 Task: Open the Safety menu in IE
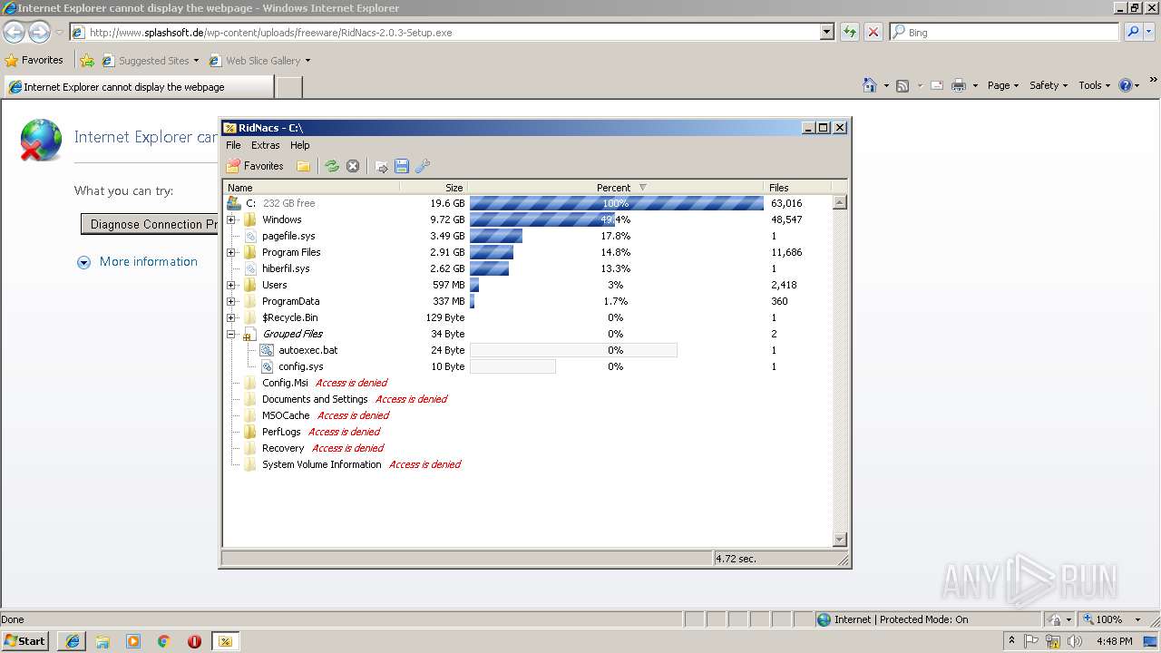point(1049,85)
